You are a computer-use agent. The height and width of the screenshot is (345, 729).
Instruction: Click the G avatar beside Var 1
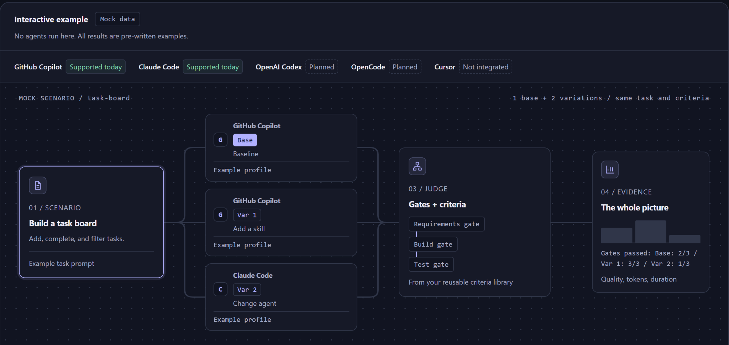pos(220,215)
